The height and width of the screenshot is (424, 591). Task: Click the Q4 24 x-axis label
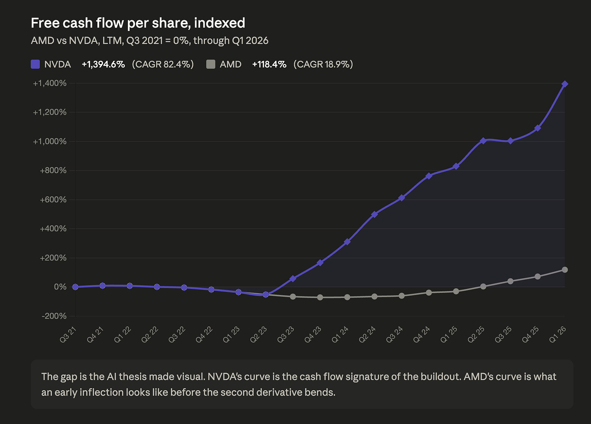[x=421, y=334]
